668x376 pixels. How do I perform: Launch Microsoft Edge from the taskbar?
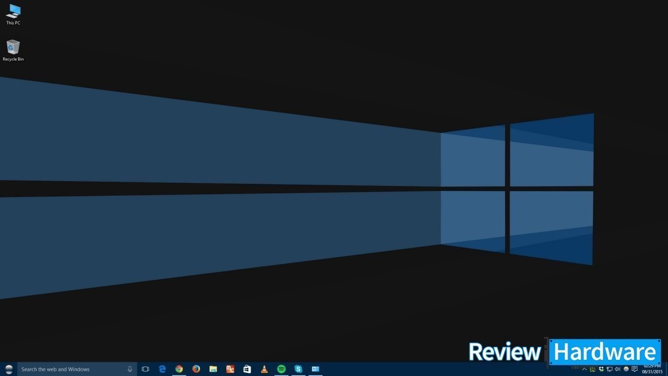(162, 369)
